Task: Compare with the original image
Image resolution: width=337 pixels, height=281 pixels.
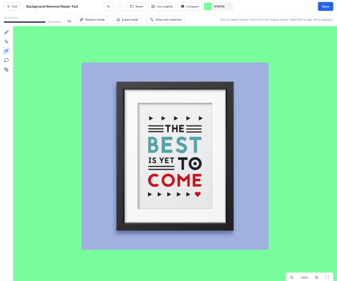Action: click(190, 7)
